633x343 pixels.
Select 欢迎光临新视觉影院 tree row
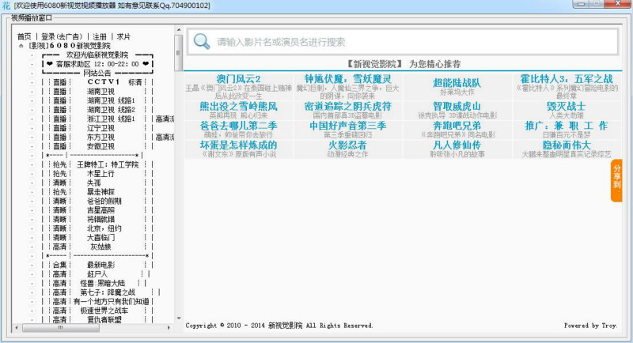coord(97,55)
